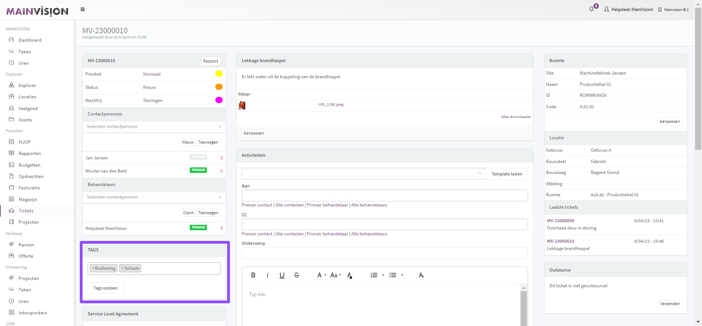The height and width of the screenshot is (326, 702).
Task: Toggle PRIMAIR badge for Wouter van den Beld
Action: coord(198,170)
